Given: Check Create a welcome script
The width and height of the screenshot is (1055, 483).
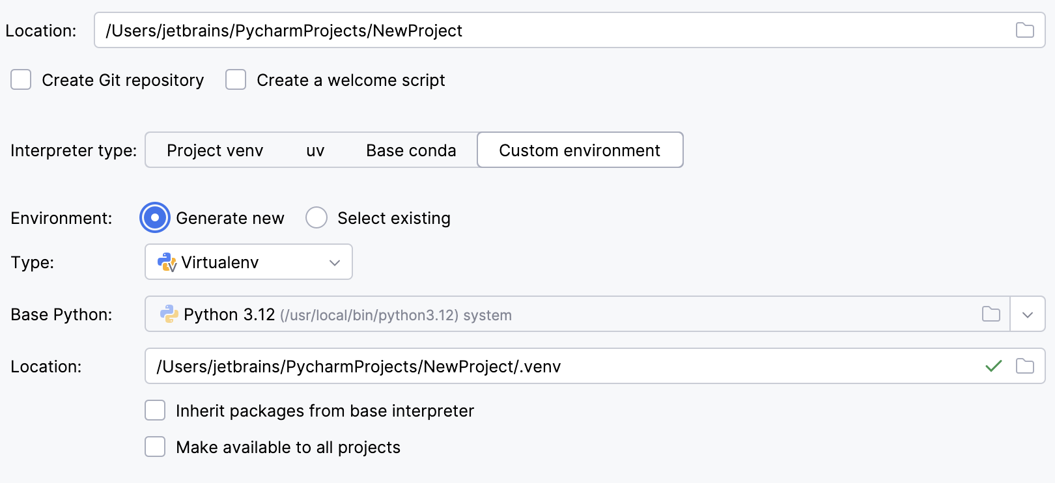Looking at the screenshot, I should 235,79.
